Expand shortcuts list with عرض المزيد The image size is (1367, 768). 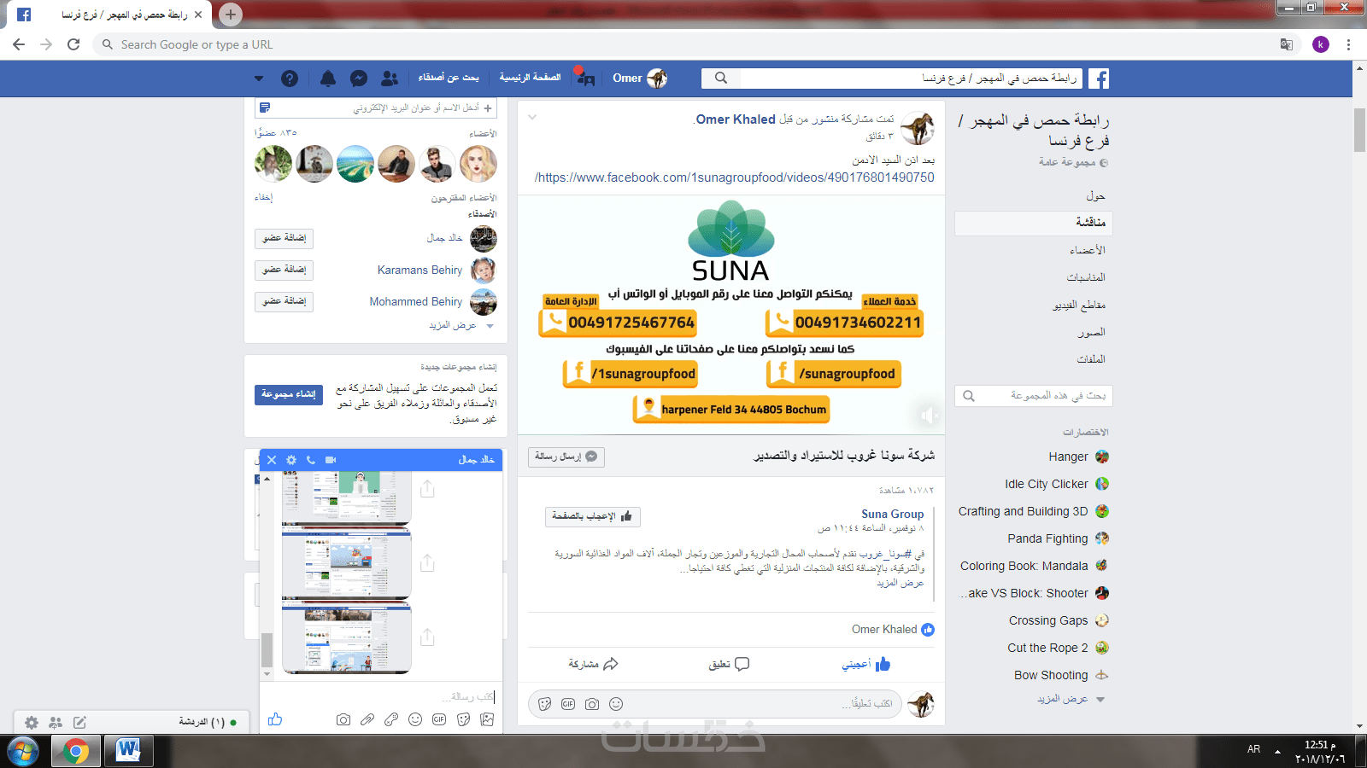[x=1071, y=699]
